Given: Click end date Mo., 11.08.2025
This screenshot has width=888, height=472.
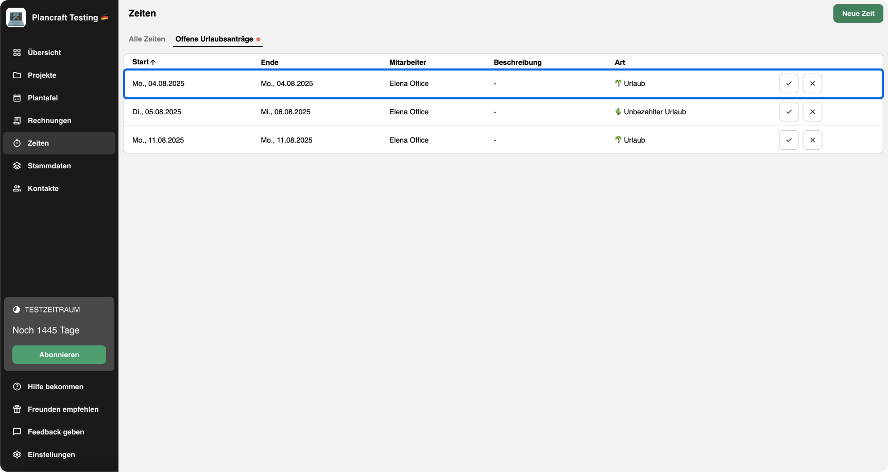Looking at the screenshot, I should tap(286, 140).
